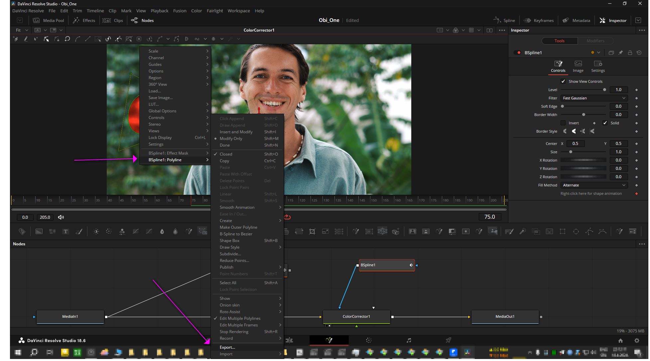Open the Effects panel
The image size is (650, 361).
click(84, 20)
